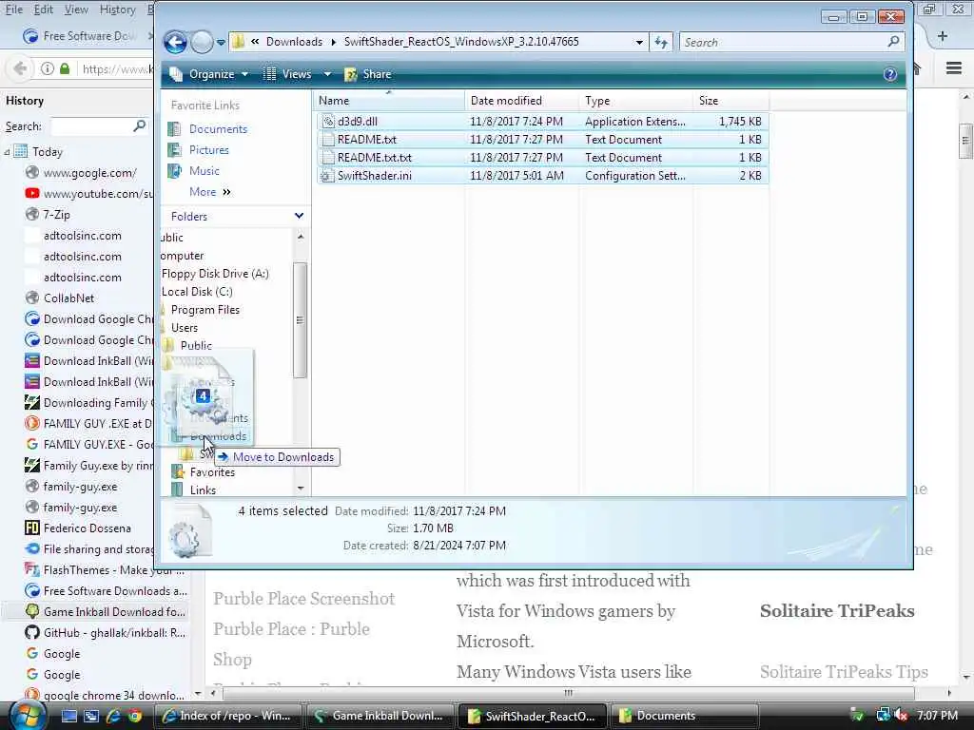Click the volume tray icon
Image resolution: width=974 pixels, height=730 pixels.
pos(902,717)
